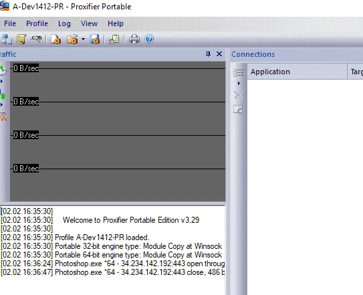This screenshot has width=363, height=295.
Task: Sort by Target column header
Action: coord(356,72)
